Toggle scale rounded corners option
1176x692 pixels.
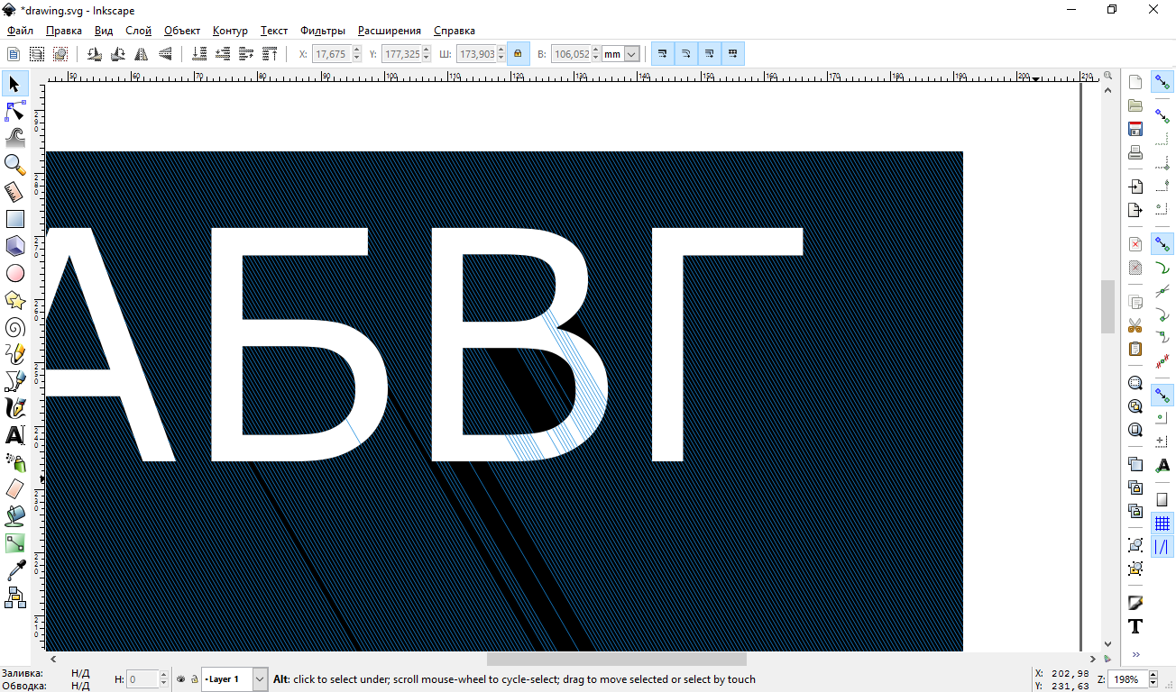tap(686, 54)
